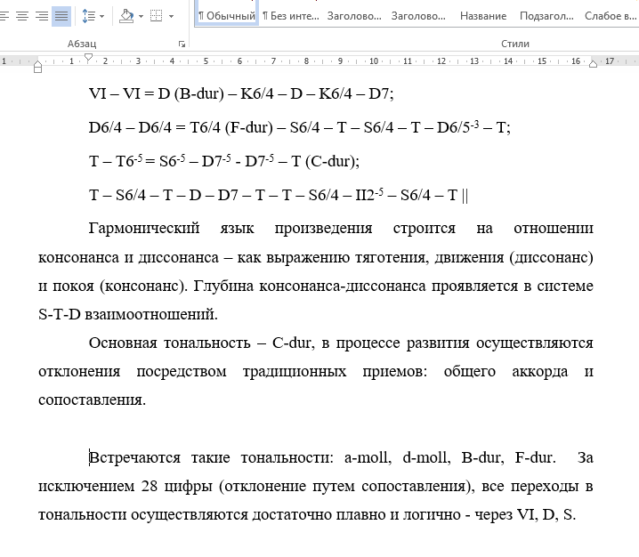Screen dimensions: 639x557
Task: Click first-line indent marker on ruler
Action: pos(88,58)
